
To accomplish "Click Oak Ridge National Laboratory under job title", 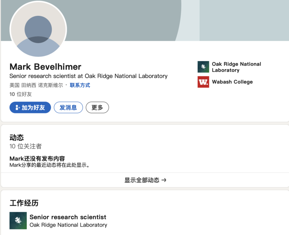I will [x=68, y=225].
